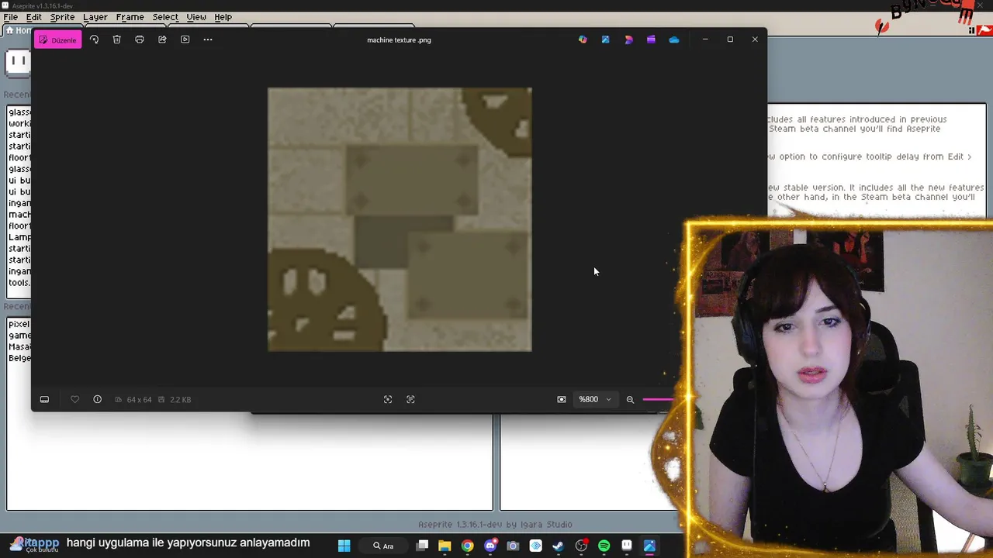Image resolution: width=993 pixels, height=558 pixels.
Task: Click the 'machine texture .png' title text
Action: coord(399,40)
